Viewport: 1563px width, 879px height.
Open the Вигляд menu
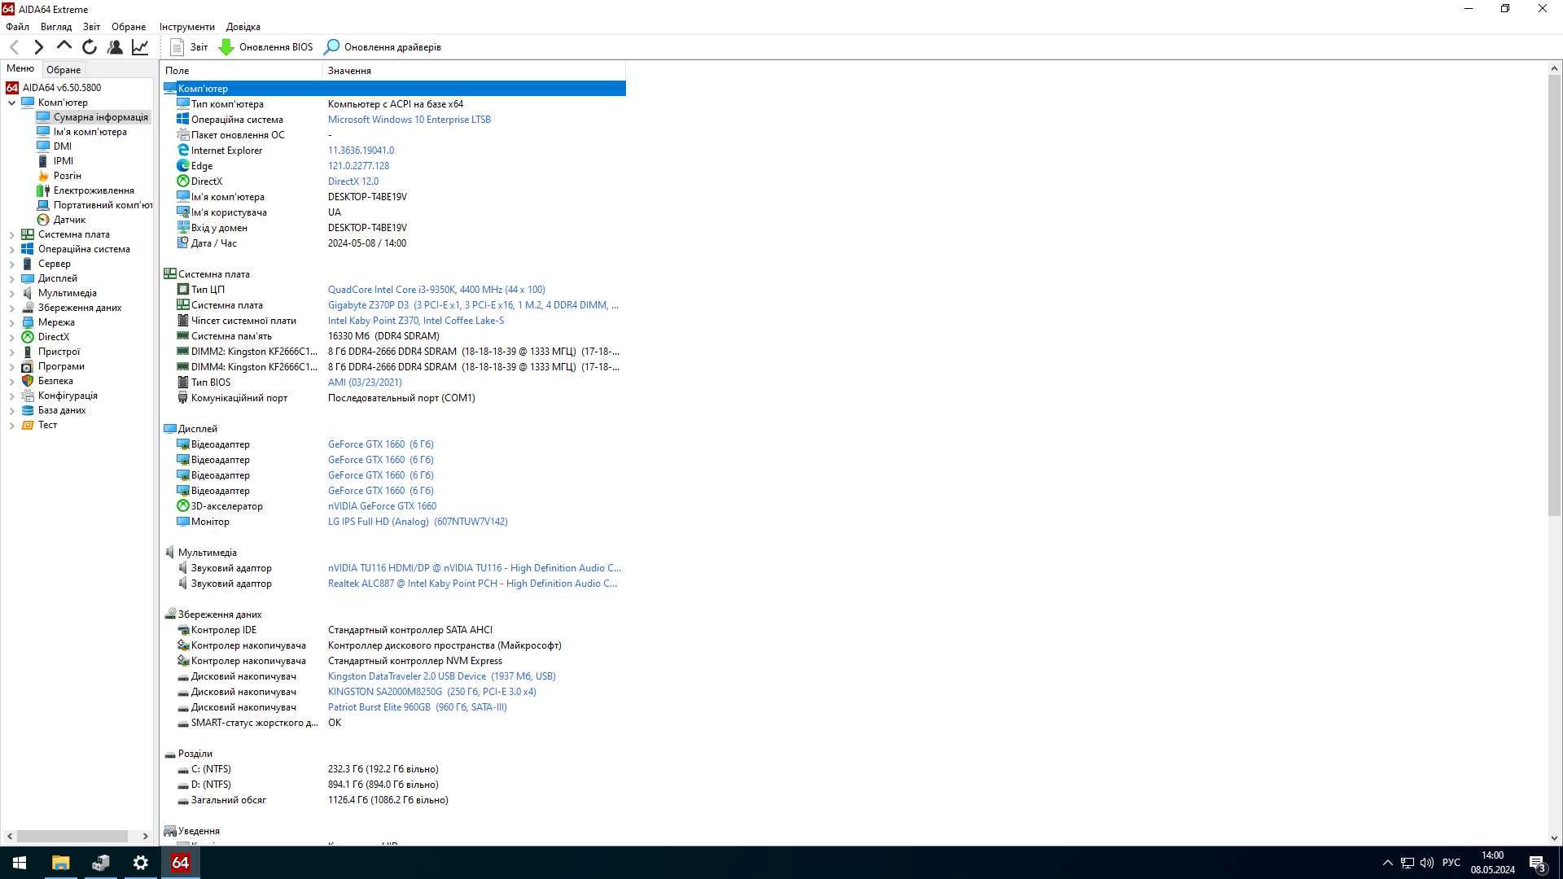click(x=56, y=27)
